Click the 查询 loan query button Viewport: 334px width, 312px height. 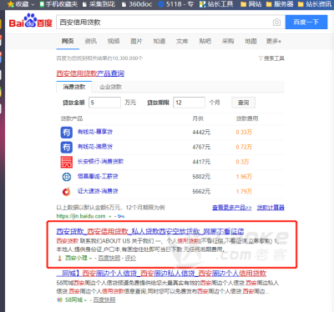tap(244, 103)
